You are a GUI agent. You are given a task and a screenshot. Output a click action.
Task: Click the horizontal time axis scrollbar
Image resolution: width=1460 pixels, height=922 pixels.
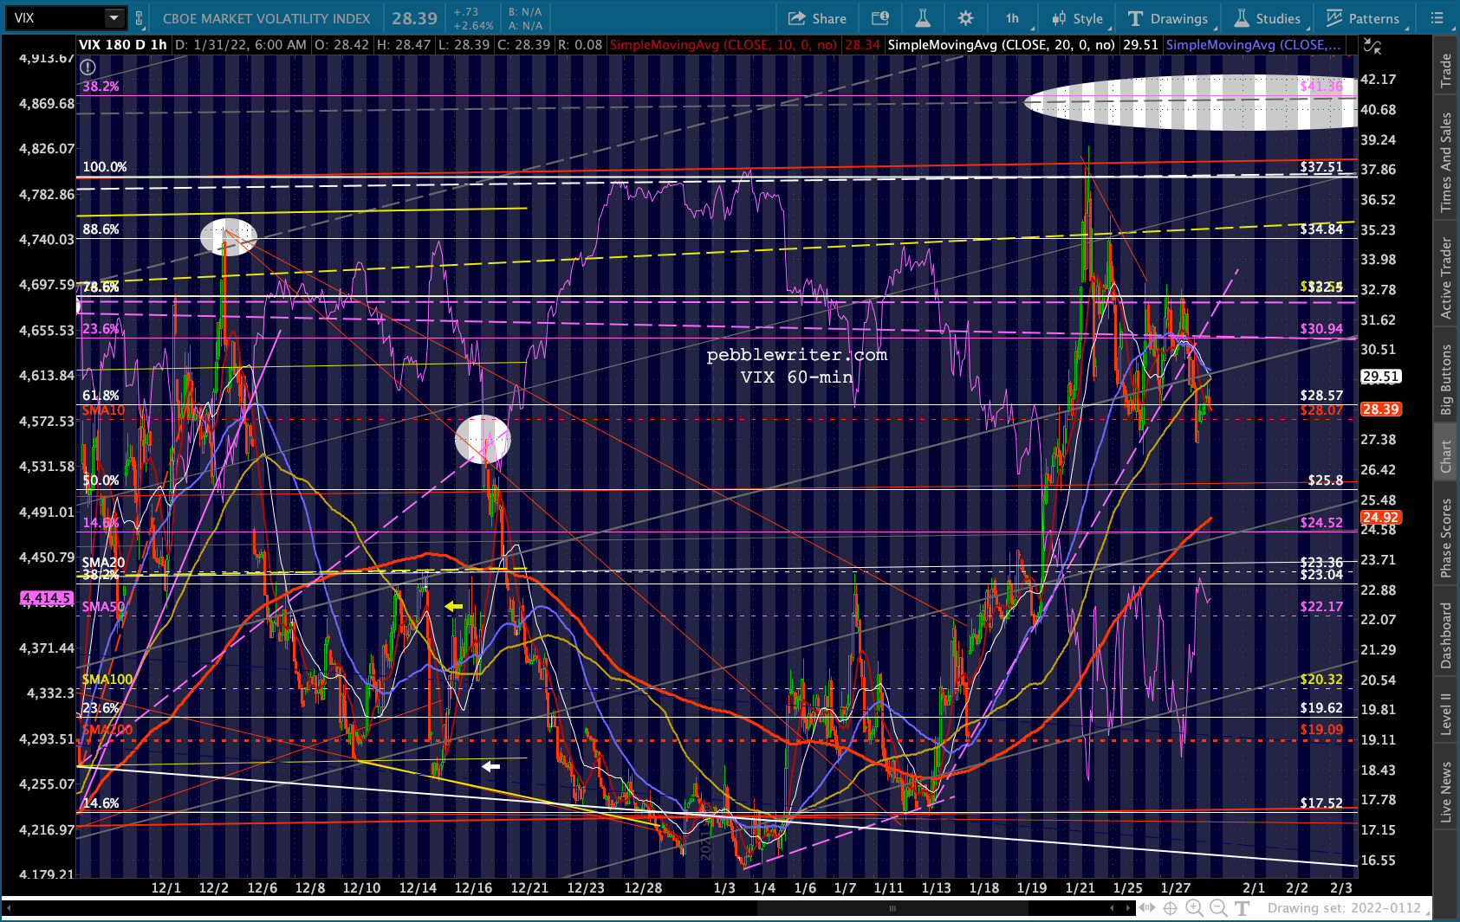(892, 908)
